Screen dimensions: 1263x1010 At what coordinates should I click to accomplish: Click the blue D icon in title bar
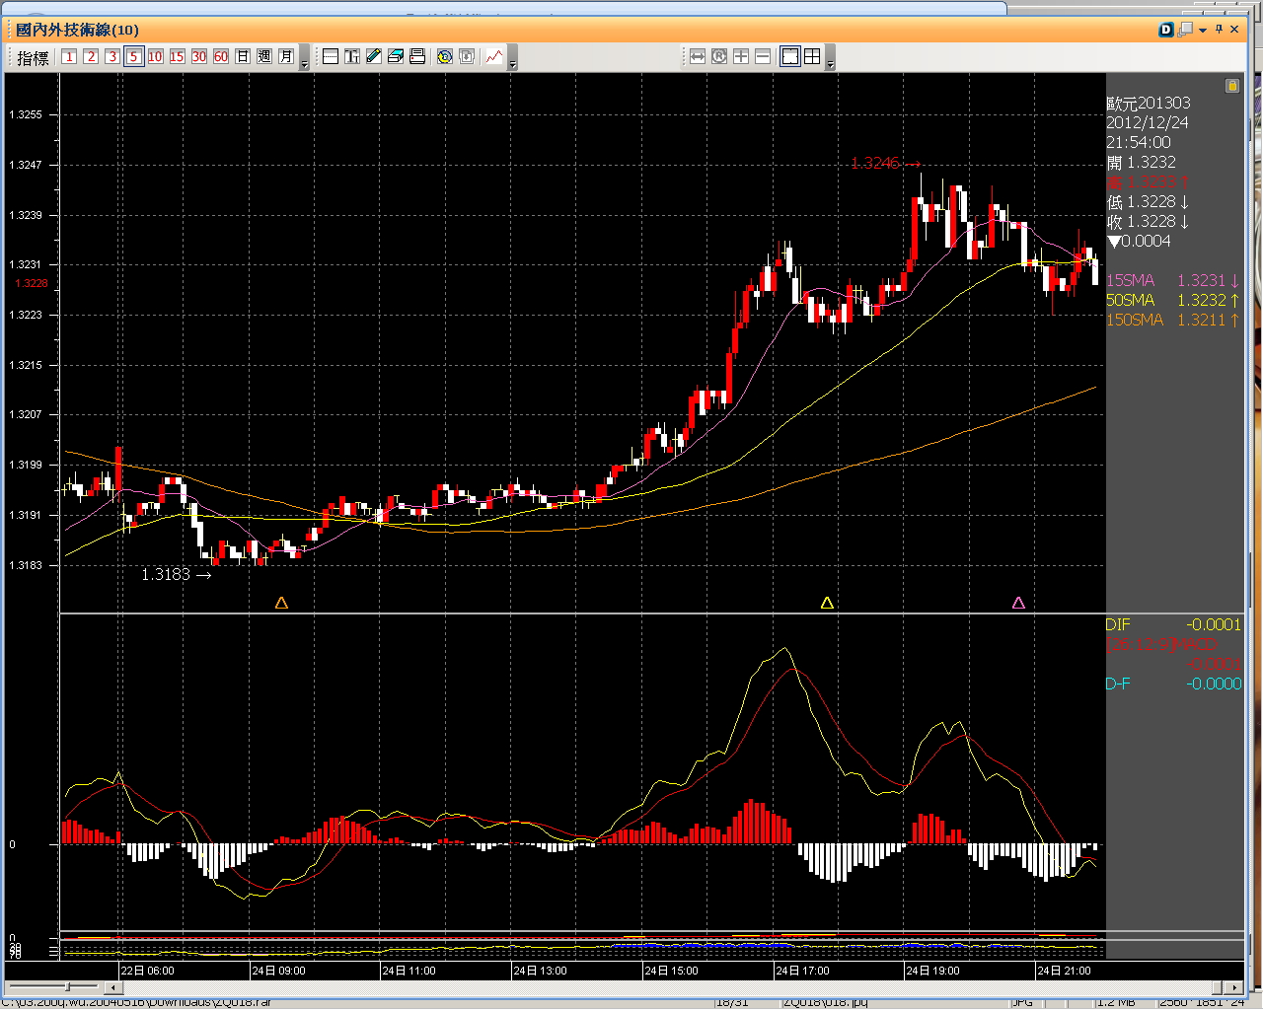click(1166, 30)
